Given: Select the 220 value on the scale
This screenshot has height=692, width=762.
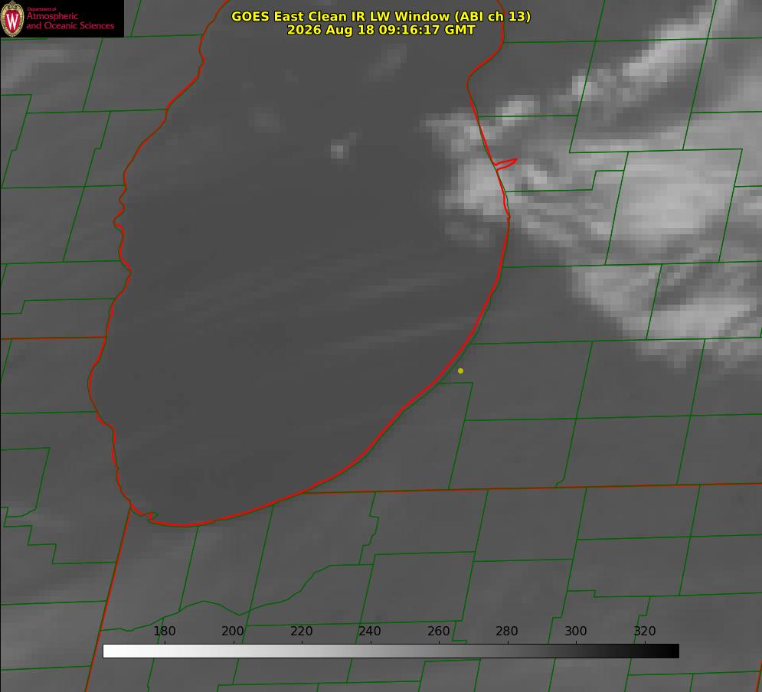Looking at the screenshot, I should (x=301, y=631).
